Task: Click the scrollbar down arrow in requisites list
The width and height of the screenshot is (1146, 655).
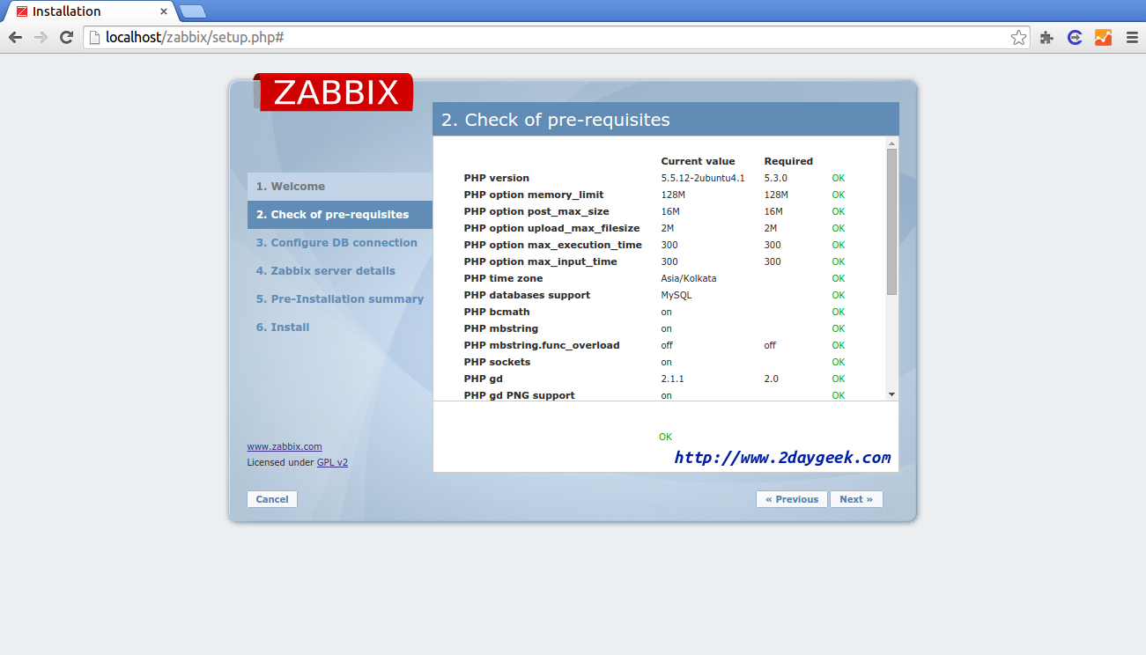Action: click(x=891, y=395)
